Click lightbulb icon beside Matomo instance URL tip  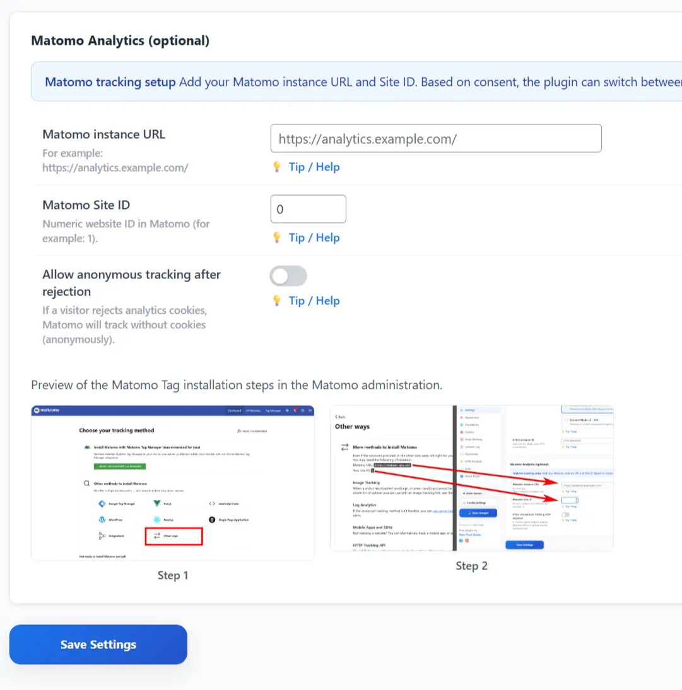(276, 167)
